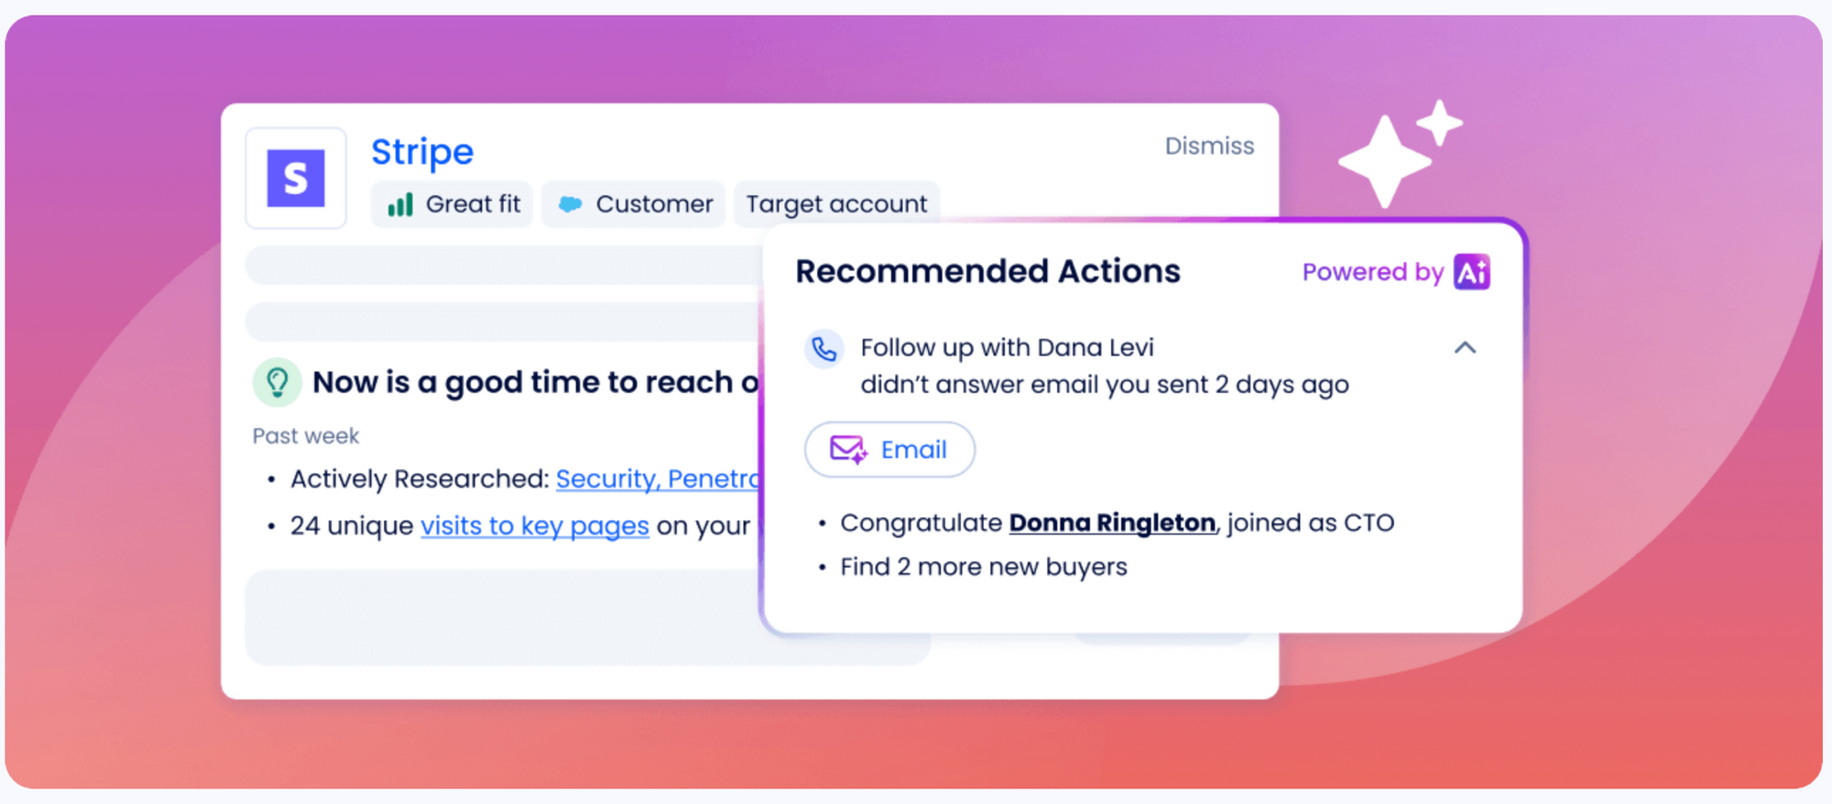Select the Customer tag chip
This screenshot has height=804, width=1832.
pyautogui.click(x=634, y=204)
